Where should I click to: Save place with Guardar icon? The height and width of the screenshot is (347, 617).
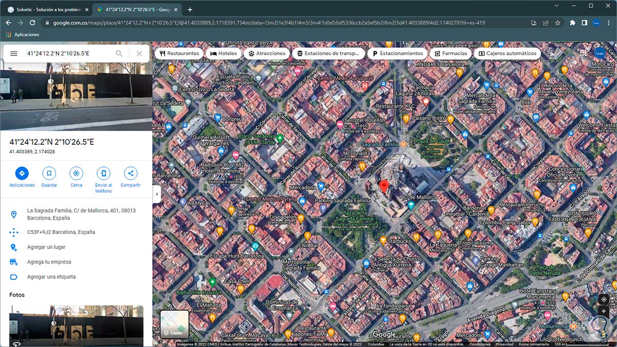coord(49,173)
